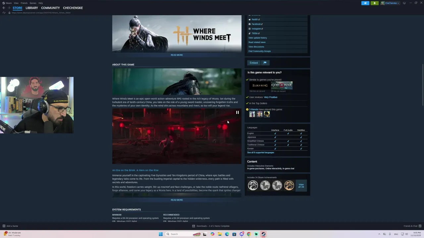Image resolution: width=424 pixels, height=238 pixels.
Task: Expand About This Game READ MORE
Action: (177, 200)
